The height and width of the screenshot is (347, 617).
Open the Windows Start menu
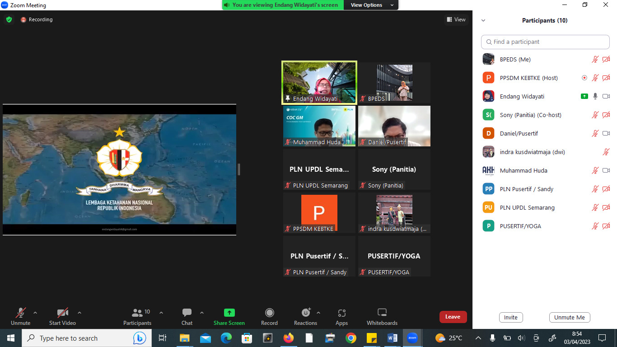tap(11, 338)
